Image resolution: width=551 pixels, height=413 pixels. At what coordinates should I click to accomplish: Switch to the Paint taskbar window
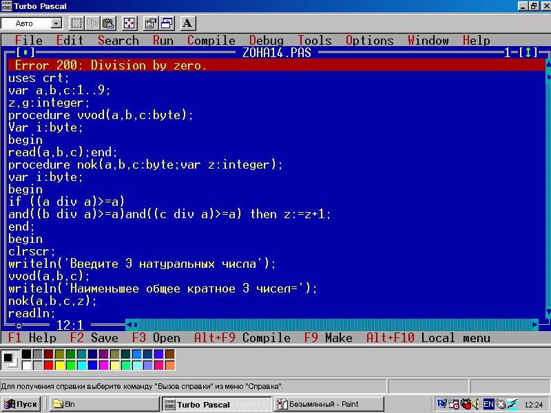click(329, 404)
